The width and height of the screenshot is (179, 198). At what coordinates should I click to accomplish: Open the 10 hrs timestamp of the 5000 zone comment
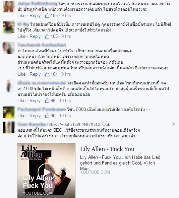tap(65, 116)
